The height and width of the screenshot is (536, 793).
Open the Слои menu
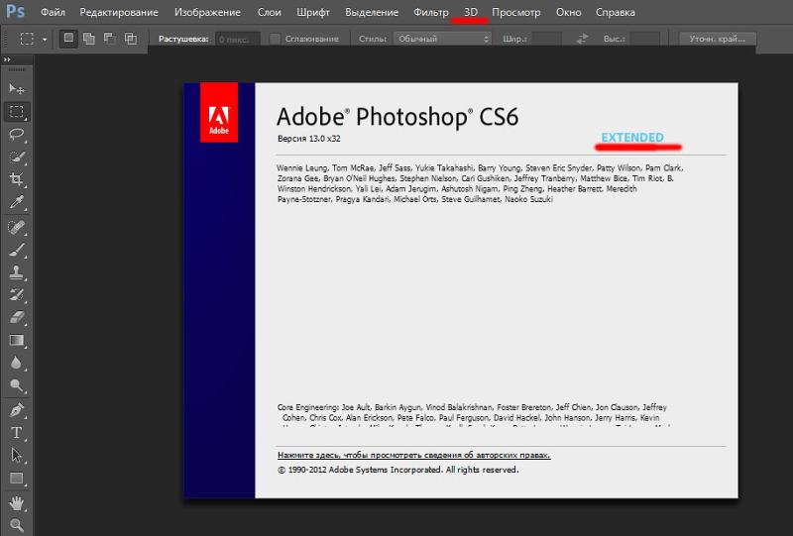click(x=269, y=12)
